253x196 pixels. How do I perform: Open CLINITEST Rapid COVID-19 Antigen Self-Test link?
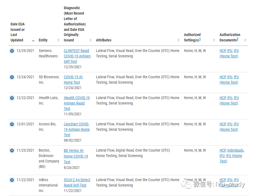tap(77, 56)
